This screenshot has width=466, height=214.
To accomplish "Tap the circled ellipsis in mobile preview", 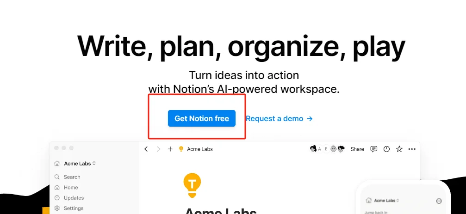I will pos(439,201).
